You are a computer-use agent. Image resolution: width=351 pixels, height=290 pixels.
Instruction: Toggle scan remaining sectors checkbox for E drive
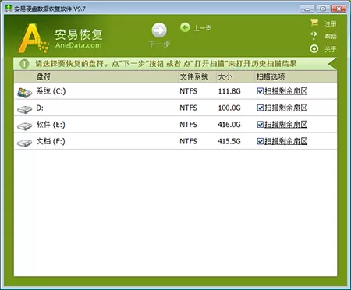click(260, 125)
